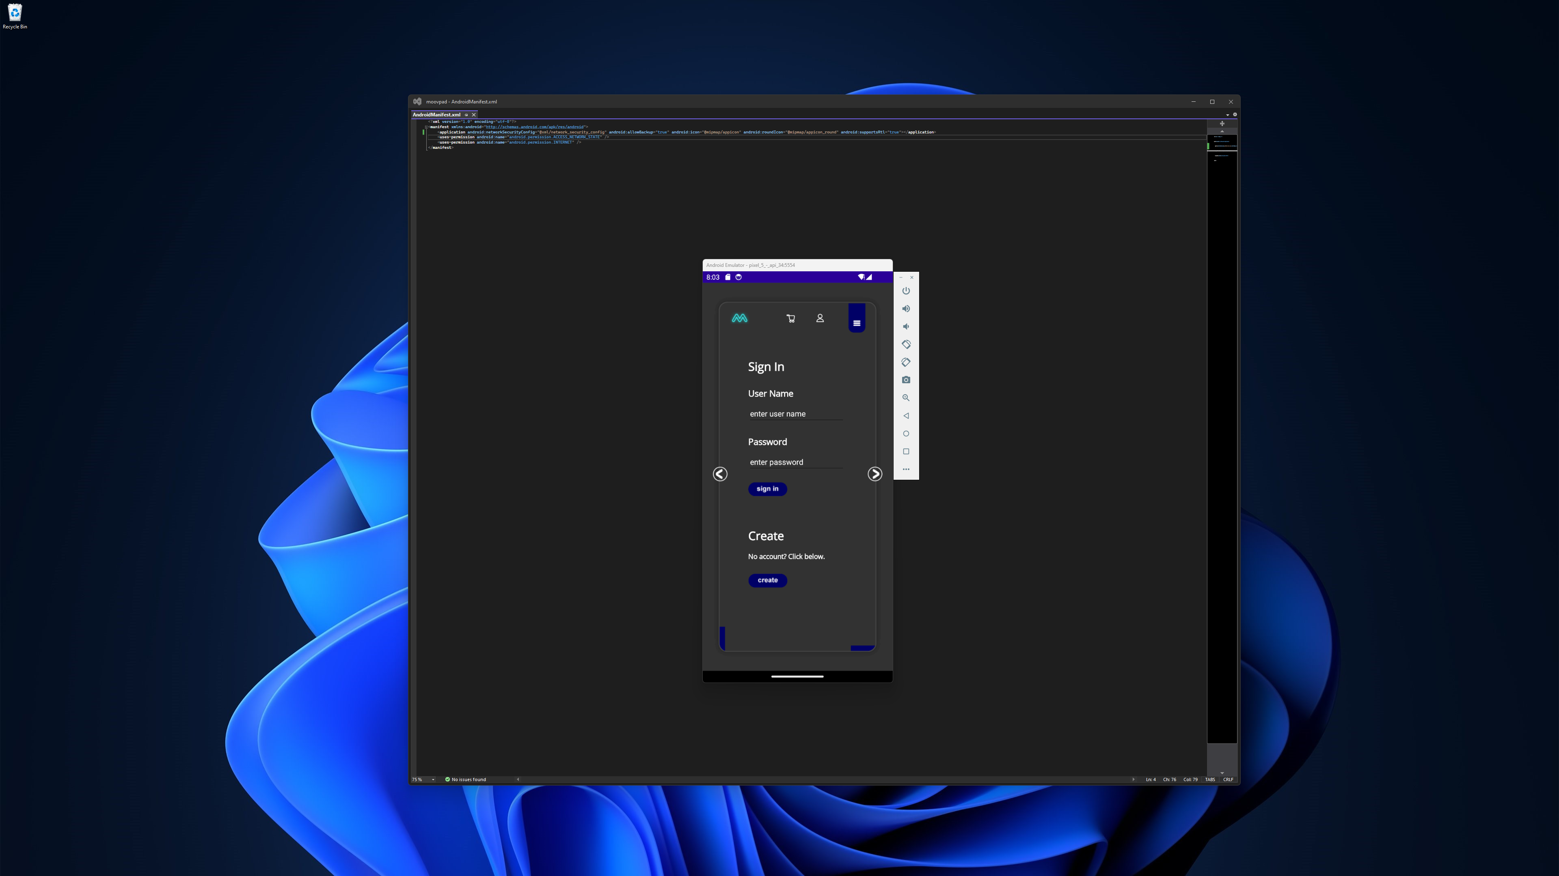Click the emulator power button icon
The width and height of the screenshot is (1559, 876).
pos(906,291)
